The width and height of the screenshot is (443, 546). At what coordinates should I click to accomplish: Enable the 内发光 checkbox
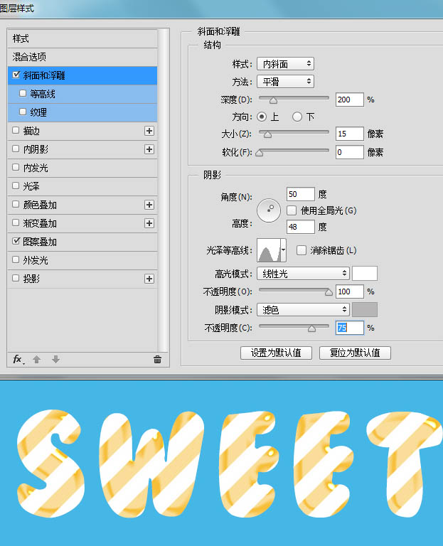[x=16, y=168]
